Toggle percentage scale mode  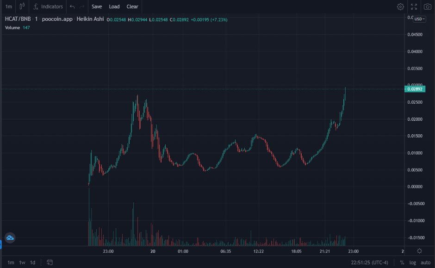pyautogui.click(x=402, y=262)
